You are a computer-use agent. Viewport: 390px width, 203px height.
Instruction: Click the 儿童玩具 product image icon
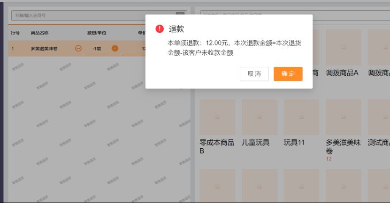(x=260, y=117)
